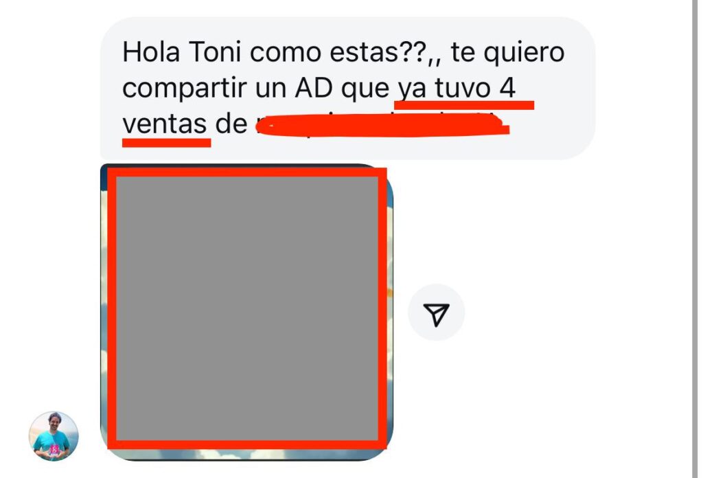
Task: Click the word 'como' in the message
Action: (x=285, y=53)
